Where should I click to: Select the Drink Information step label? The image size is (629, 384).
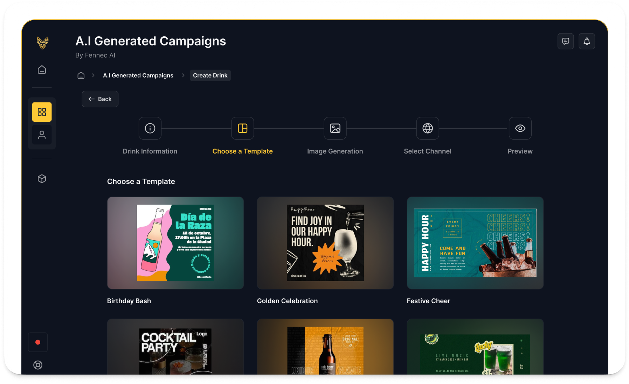pos(150,151)
